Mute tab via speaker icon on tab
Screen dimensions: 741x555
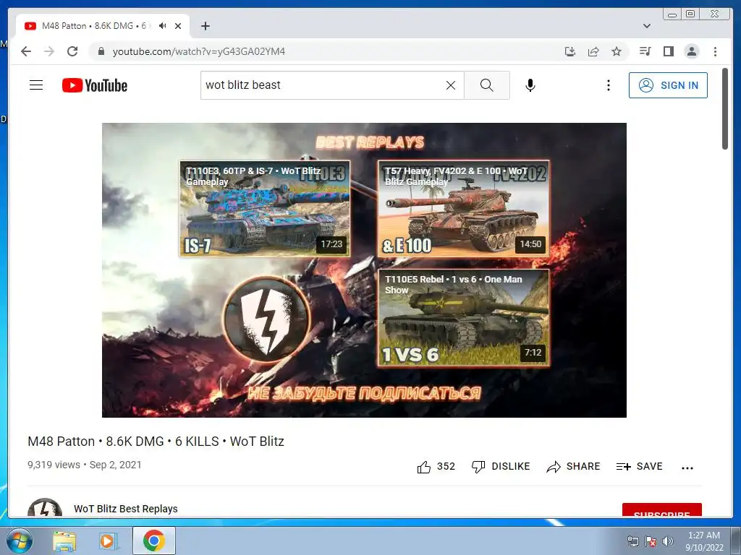tap(163, 26)
